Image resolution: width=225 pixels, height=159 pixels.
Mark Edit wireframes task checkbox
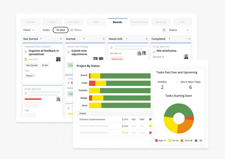(x=154, y=52)
